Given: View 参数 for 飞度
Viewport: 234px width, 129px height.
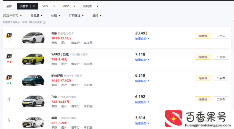Looking at the screenshot, I should [54, 106].
